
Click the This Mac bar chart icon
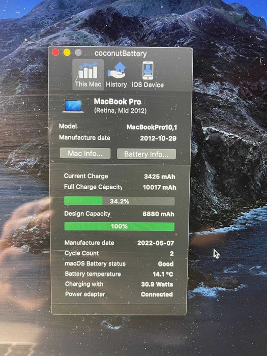click(88, 71)
